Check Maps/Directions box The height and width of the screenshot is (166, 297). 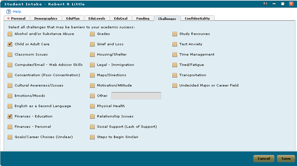click(92, 75)
